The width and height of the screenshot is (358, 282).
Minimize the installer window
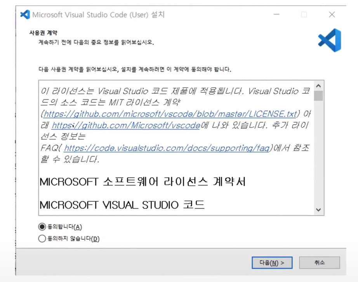276,14
